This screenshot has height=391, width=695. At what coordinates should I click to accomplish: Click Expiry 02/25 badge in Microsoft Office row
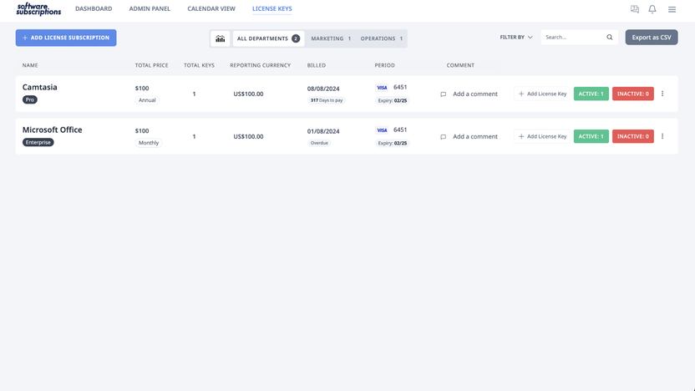coord(393,143)
